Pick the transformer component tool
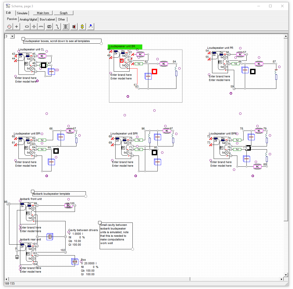Screen dimensions: 293x289 pyautogui.click(x=65, y=26)
